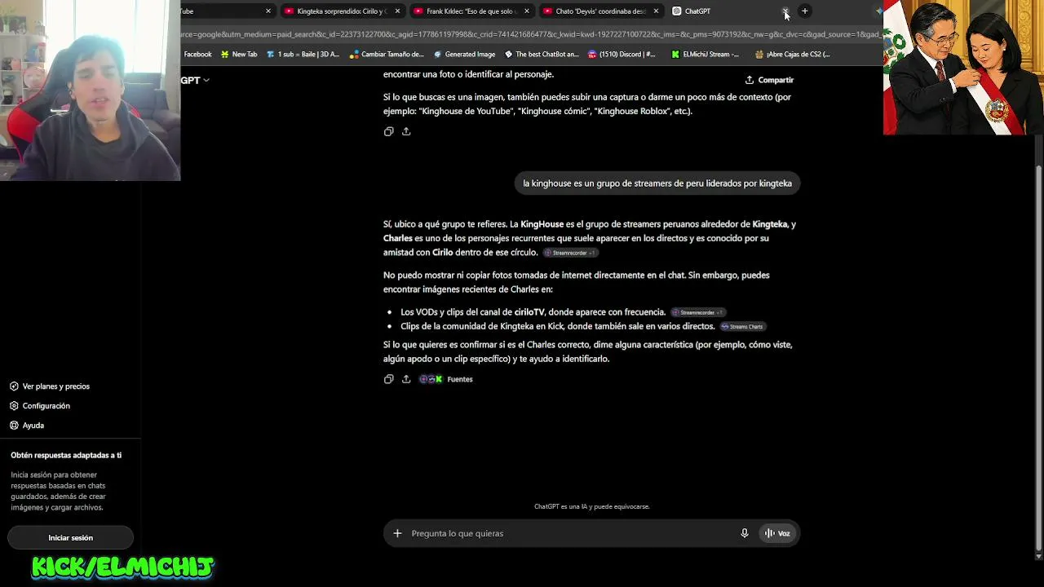The height and width of the screenshot is (587, 1044).
Task: Open 'The best ChatBot' bookmark
Action: [542, 55]
